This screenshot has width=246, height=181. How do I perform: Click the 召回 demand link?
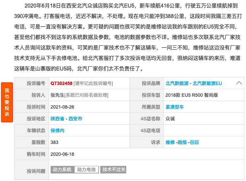pos(194,142)
